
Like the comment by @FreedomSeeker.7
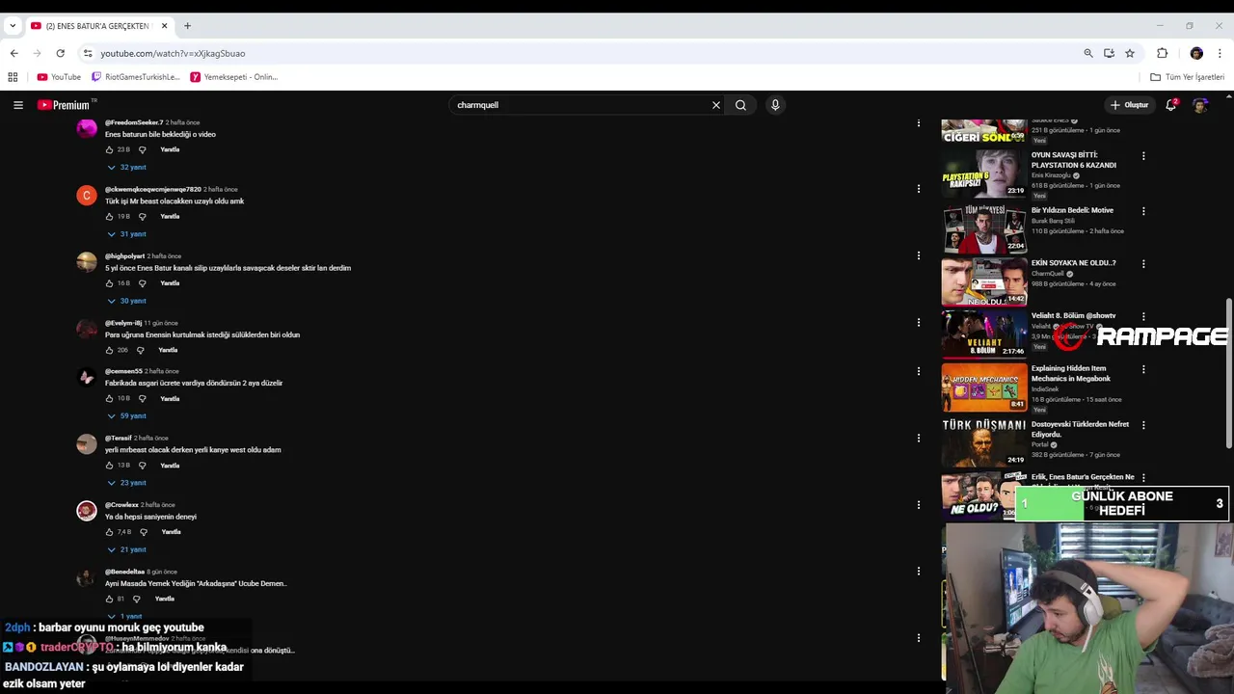pyautogui.click(x=109, y=149)
